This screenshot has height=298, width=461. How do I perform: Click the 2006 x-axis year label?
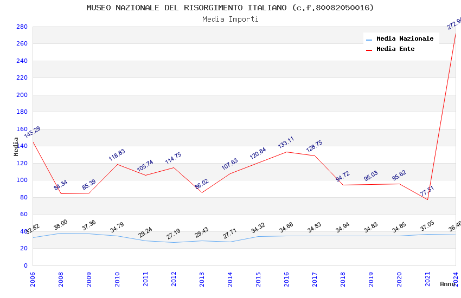(x=33, y=279)
